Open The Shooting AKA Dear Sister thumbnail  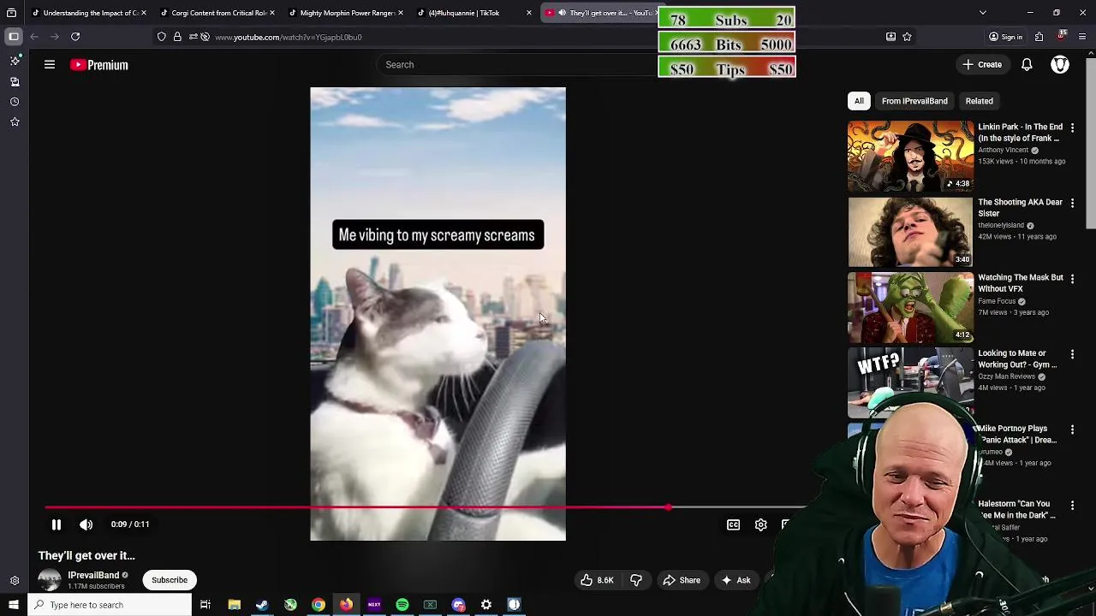910,232
